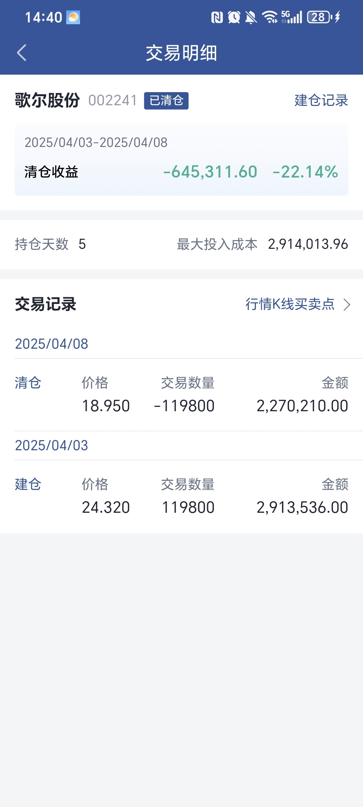Image resolution: width=363 pixels, height=807 pixels.
Task: Tap the muted bell status icon
Action: click(x=251, y=17)
